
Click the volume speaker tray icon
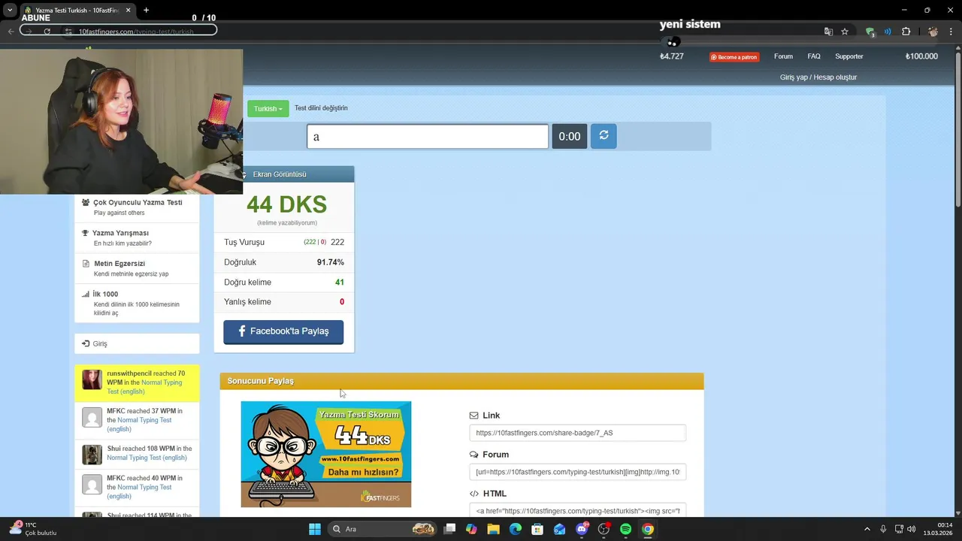[911, 529]
